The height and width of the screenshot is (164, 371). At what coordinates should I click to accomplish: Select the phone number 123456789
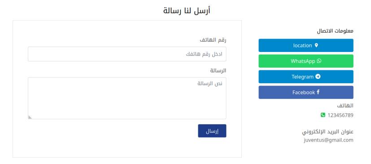click(x=340, y=115)
